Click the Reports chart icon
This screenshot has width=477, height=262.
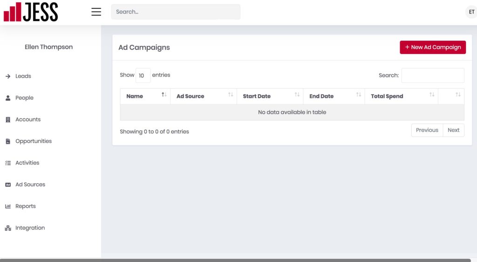click(x=8, y=206)
